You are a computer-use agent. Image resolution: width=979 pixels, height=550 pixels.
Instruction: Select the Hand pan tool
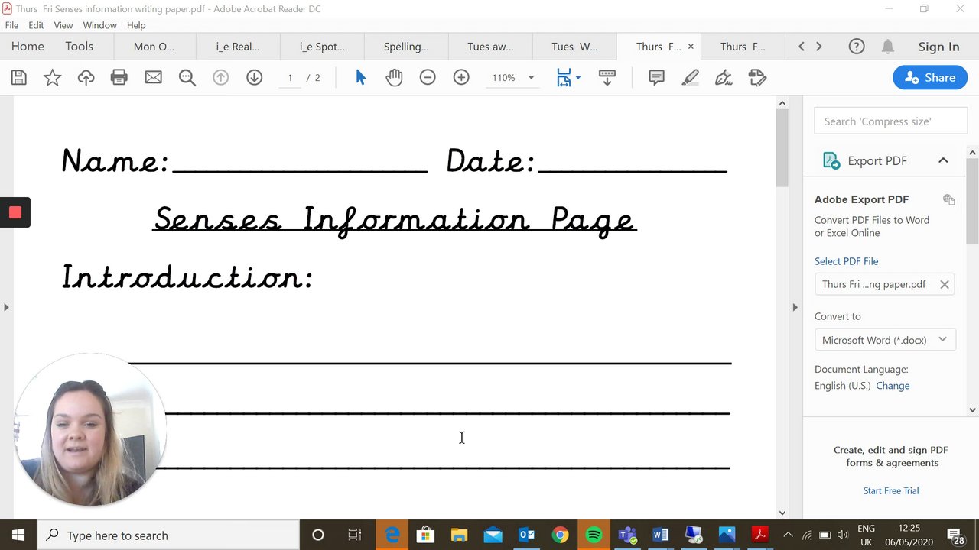point(394,77)
